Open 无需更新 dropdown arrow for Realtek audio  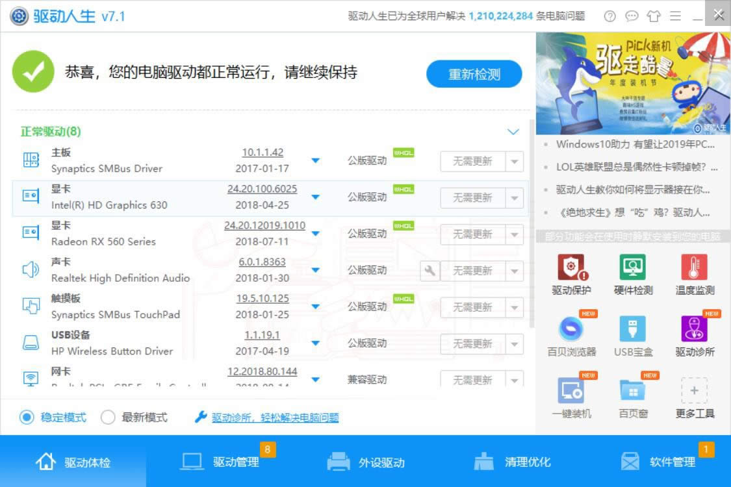click(x=514, y=271)
